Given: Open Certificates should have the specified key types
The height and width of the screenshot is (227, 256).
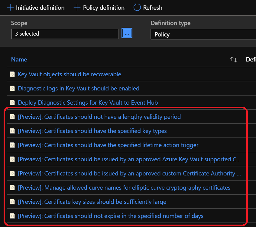Looking at the screenshot, I should click(92, 131).
